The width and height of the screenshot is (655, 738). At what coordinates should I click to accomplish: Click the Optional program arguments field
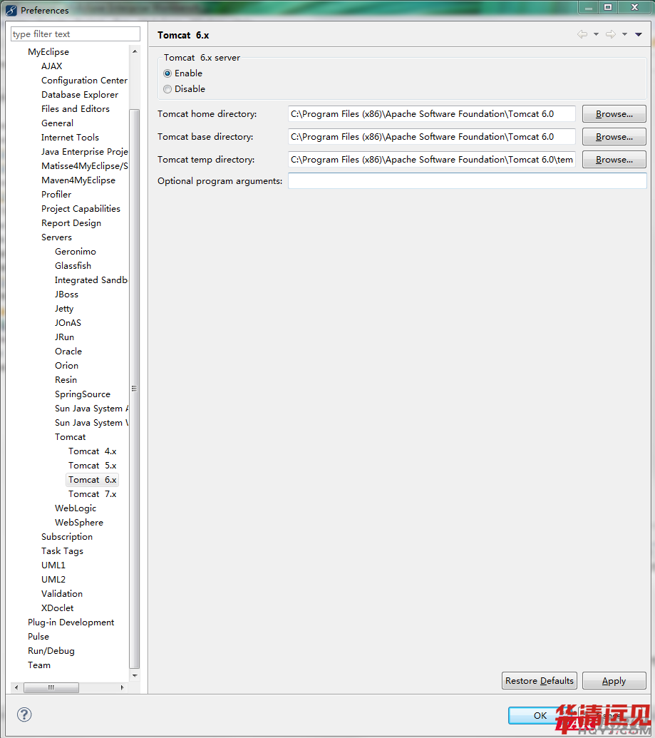click(467, 181)
